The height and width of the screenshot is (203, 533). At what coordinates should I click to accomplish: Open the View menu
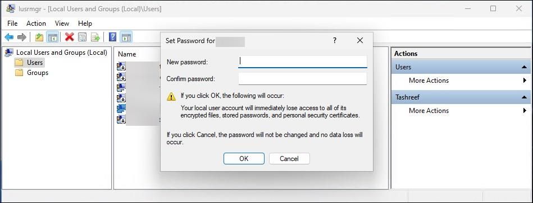(x=62, y=23)
